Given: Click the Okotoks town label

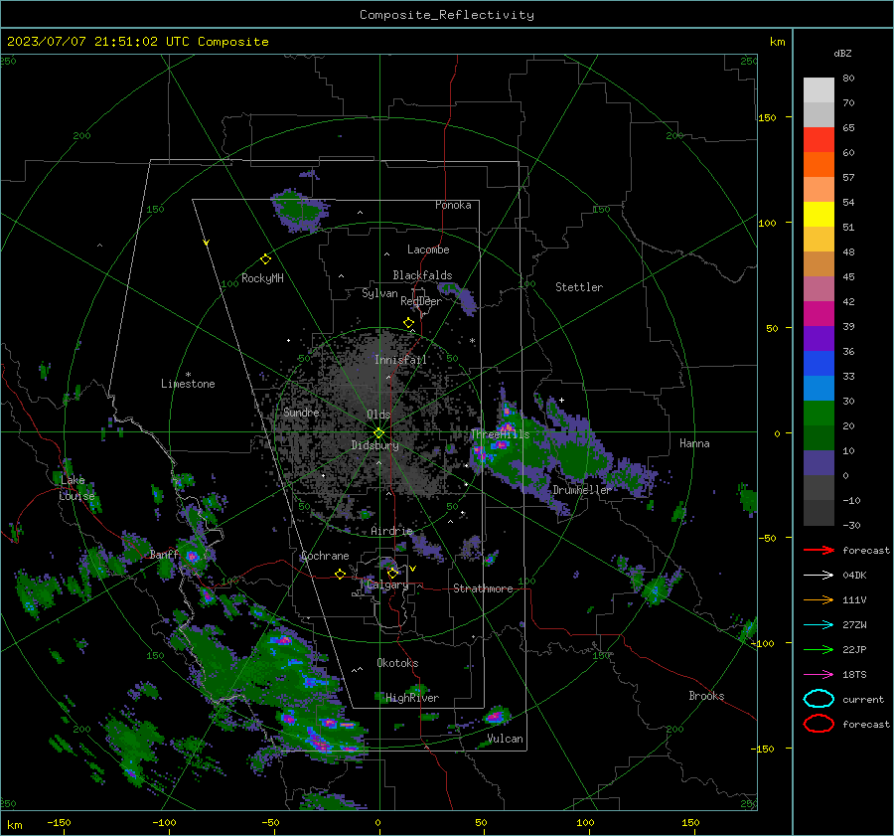Looking at the screenshot, I should (397, 663).
